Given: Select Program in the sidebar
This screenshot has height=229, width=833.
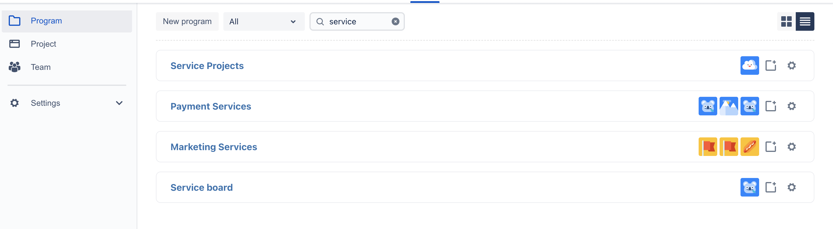Looking at the screenshot, I should 46,21.
